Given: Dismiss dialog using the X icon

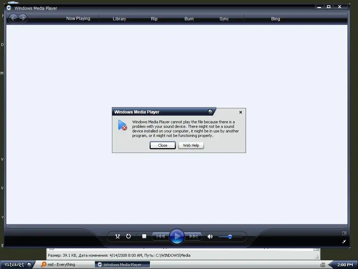Looking at the screenshot, I should [241, 112].
